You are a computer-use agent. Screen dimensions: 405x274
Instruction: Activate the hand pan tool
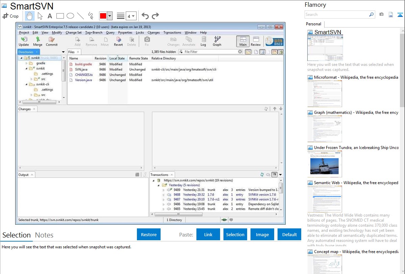click(30, 16)
